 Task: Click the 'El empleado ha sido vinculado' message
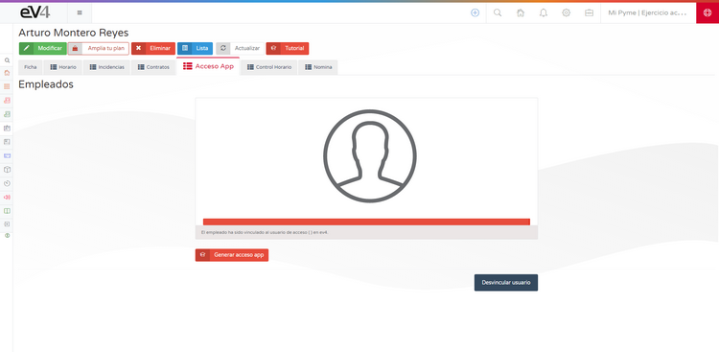tap(265, 233)
